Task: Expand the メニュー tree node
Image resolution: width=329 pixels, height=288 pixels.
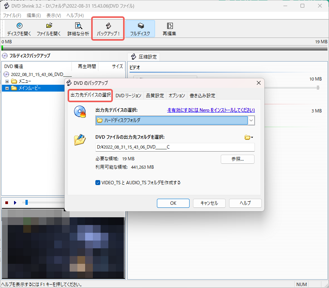Action: (x=7, y=81)
